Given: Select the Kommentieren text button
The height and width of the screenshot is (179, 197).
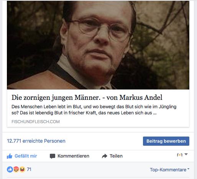Looking at the screenshot, I should coord(73,156).
